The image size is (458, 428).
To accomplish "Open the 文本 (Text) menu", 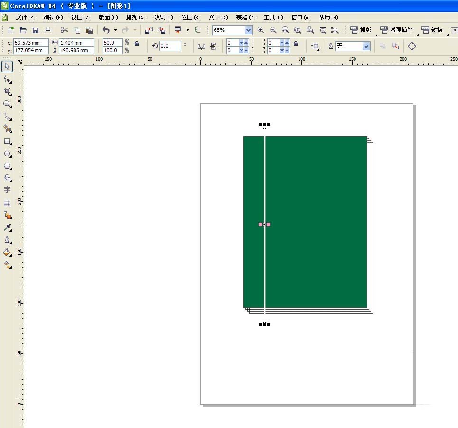I will point(218,18).
